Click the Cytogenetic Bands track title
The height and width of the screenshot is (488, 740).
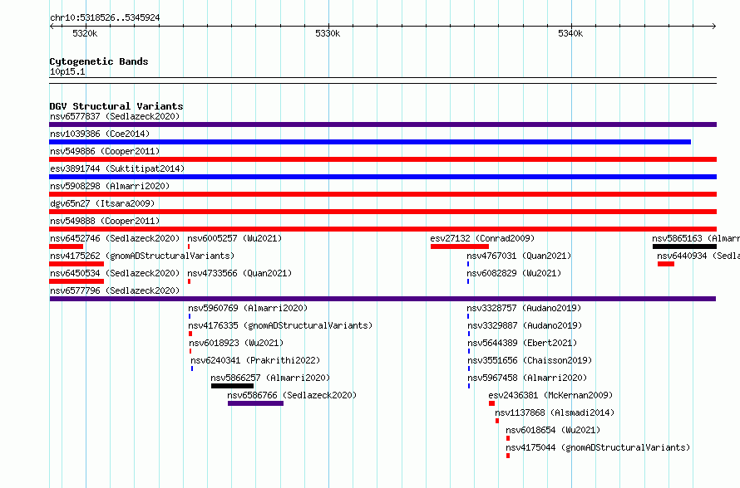point(99,61)
